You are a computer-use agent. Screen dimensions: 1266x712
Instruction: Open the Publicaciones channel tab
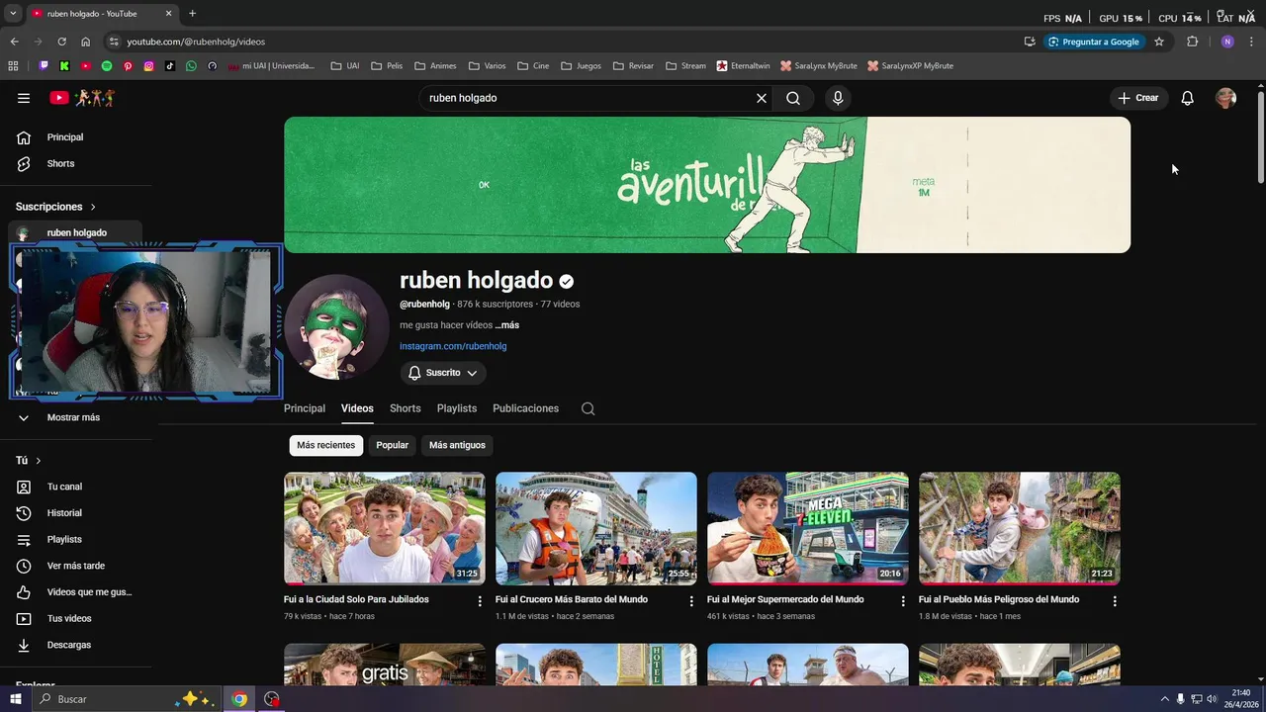(525, 408)
